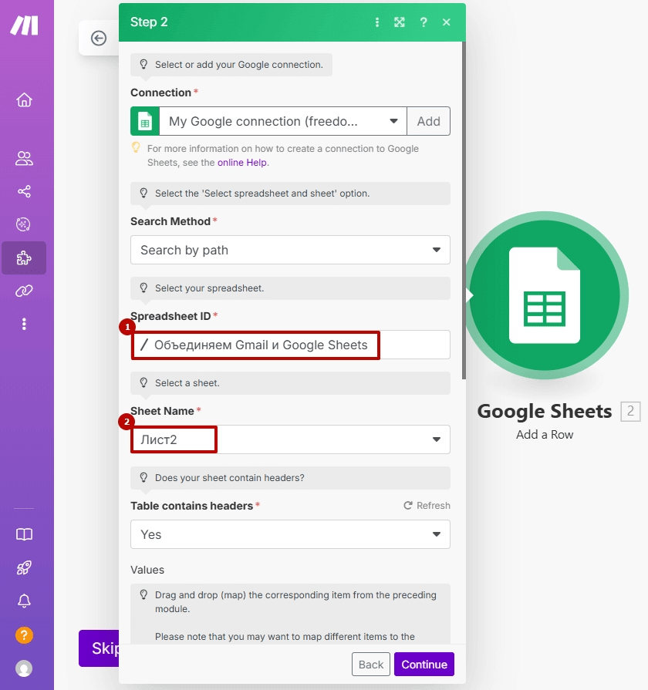Open the Scenarios share icon in sidebar
The width and height of the screenshot is (648, 690).
24,191
